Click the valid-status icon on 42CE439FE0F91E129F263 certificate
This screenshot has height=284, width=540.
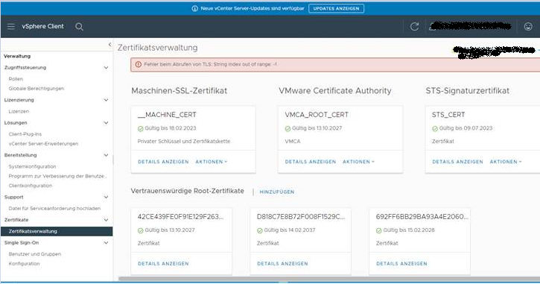click(x=141, y=230)
